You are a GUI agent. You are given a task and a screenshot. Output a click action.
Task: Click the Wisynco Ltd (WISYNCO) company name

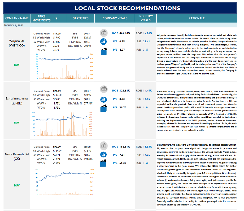[17, 43]
